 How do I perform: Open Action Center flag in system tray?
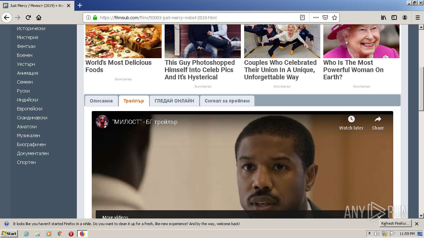pyautogui.click(x=393, y=234)
